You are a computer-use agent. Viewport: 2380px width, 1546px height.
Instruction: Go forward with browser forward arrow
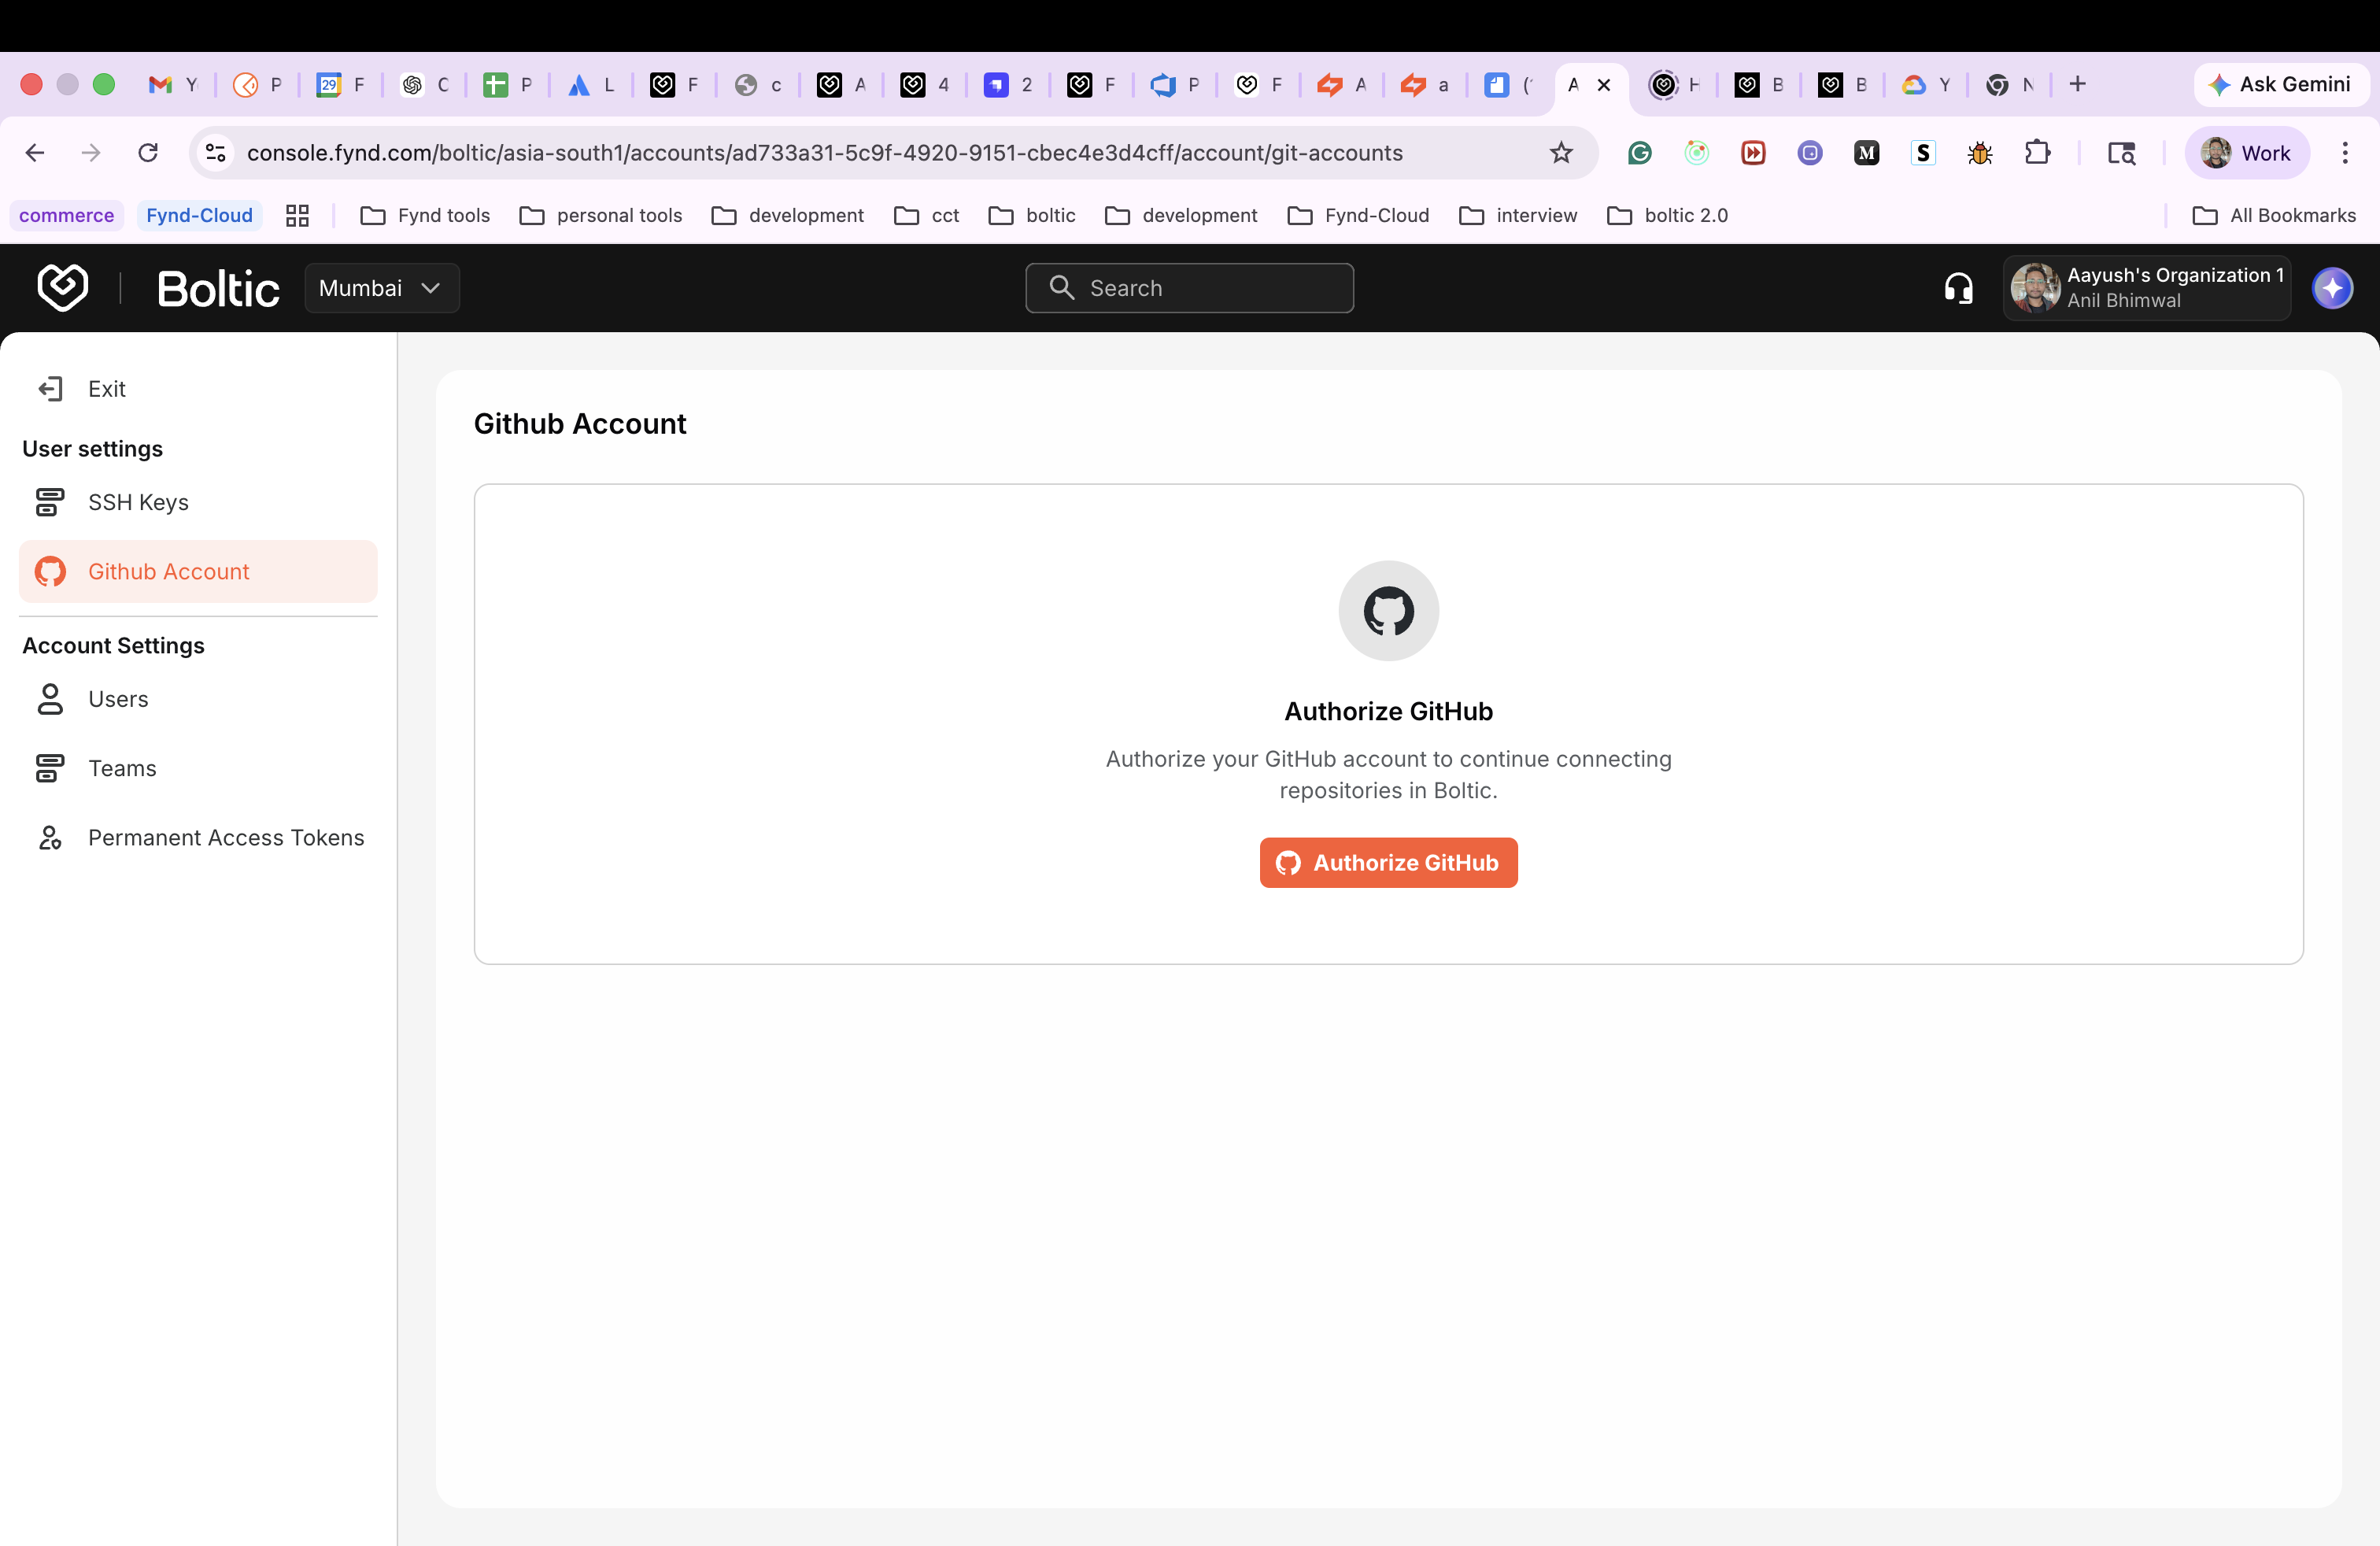pyautogui.click(x=91, y=152)
